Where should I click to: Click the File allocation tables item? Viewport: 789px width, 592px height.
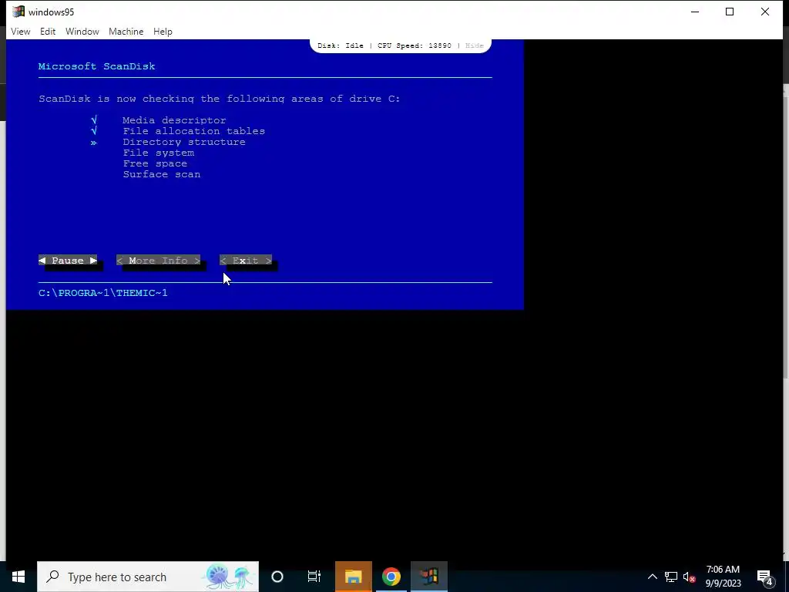click(193, 131)
